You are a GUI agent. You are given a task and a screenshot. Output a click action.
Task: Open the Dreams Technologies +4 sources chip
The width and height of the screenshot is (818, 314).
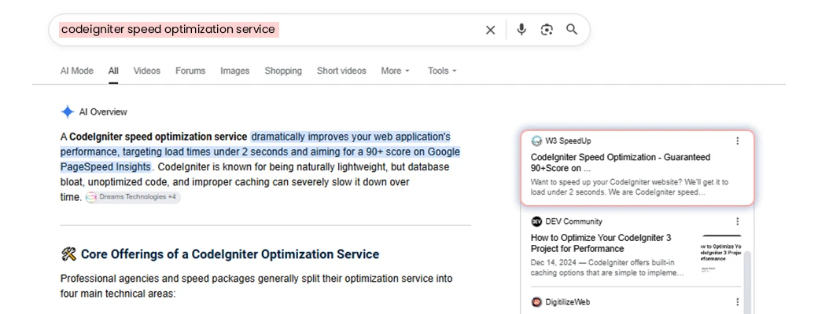tap(132, 197)
